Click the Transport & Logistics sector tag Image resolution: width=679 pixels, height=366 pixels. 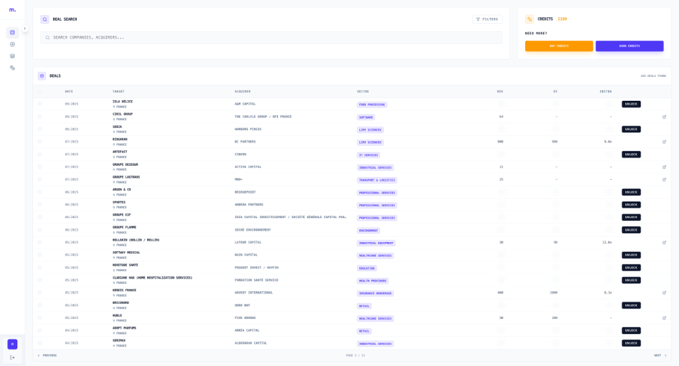377,180
